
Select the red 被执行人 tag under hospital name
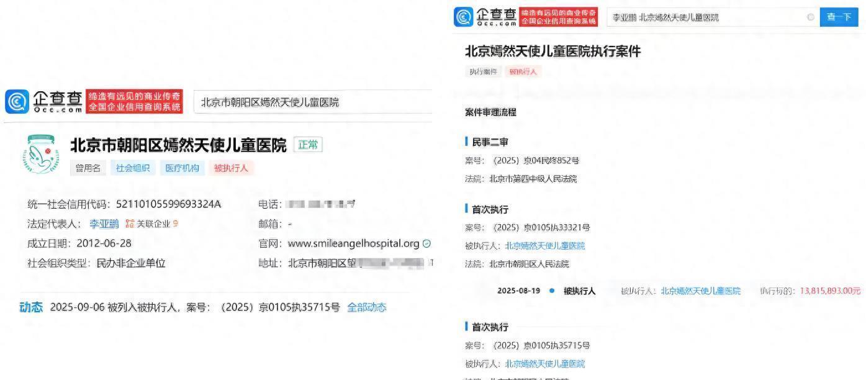(231, 168)
